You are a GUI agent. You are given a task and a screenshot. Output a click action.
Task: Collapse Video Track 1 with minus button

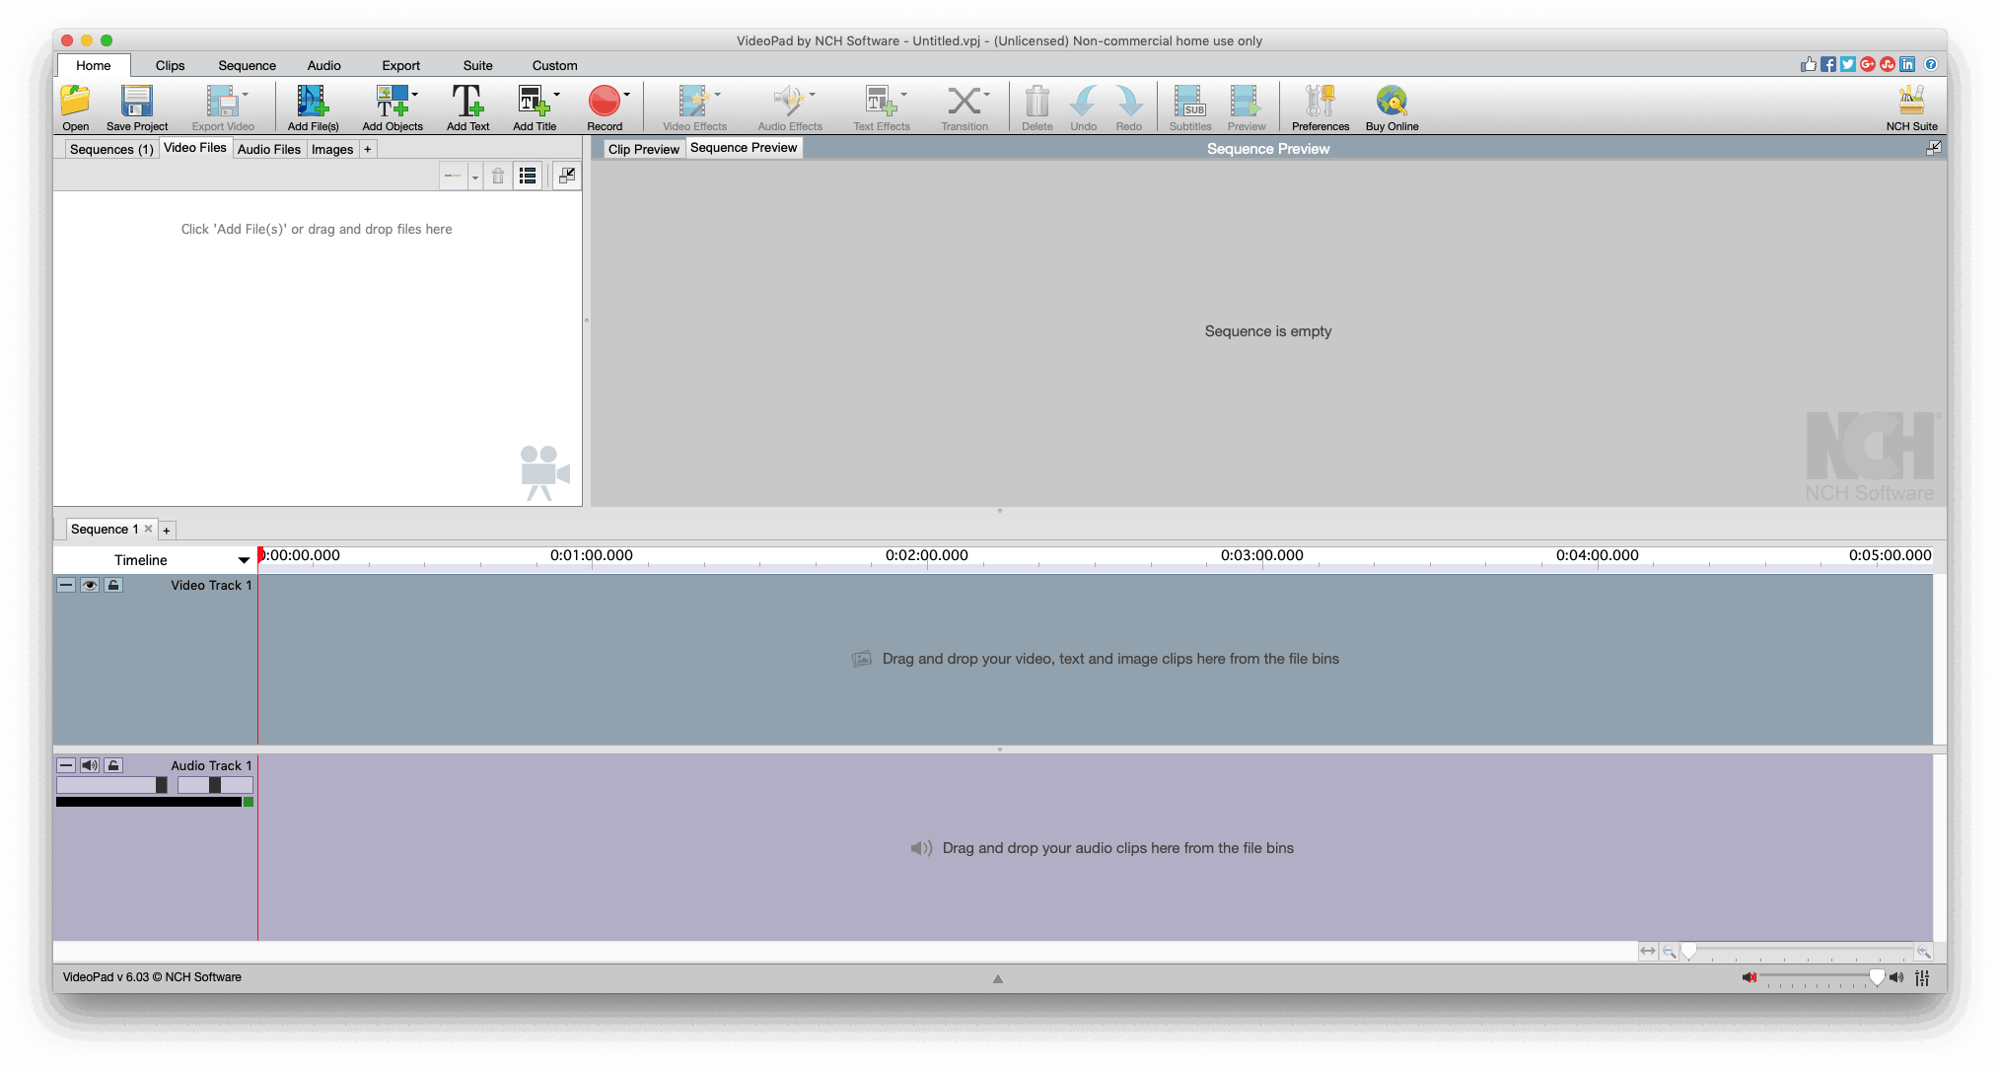(x=66, y=585)
